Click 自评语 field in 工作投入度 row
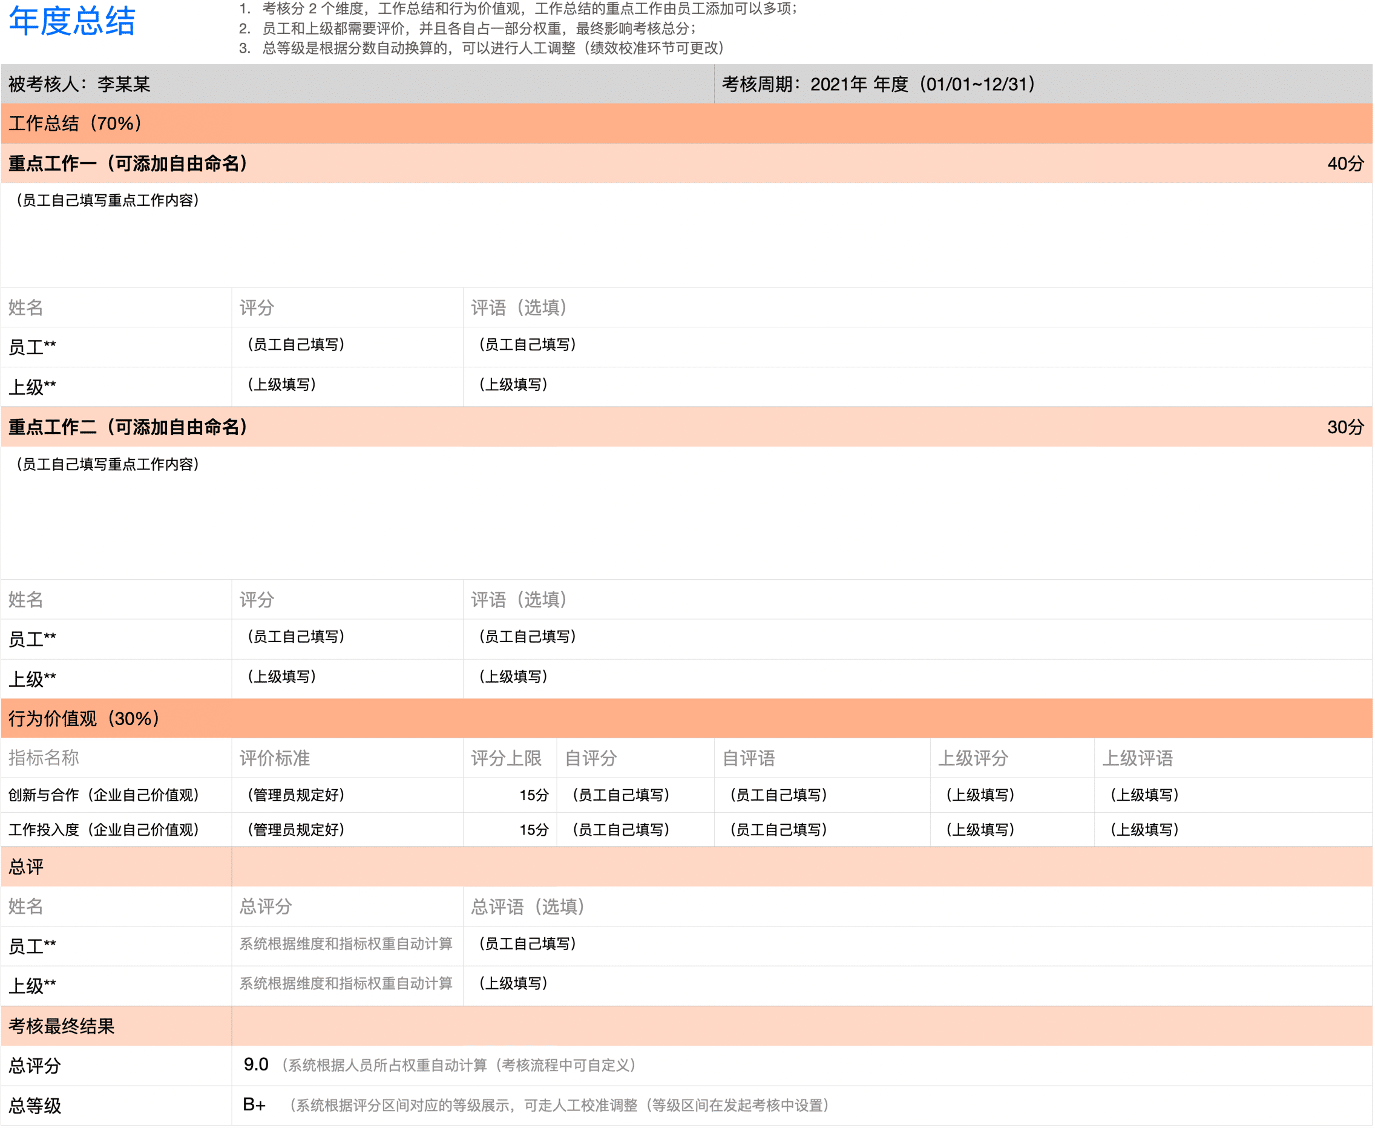Viewport: 1375px width, 1128px height. coord(822,830)
